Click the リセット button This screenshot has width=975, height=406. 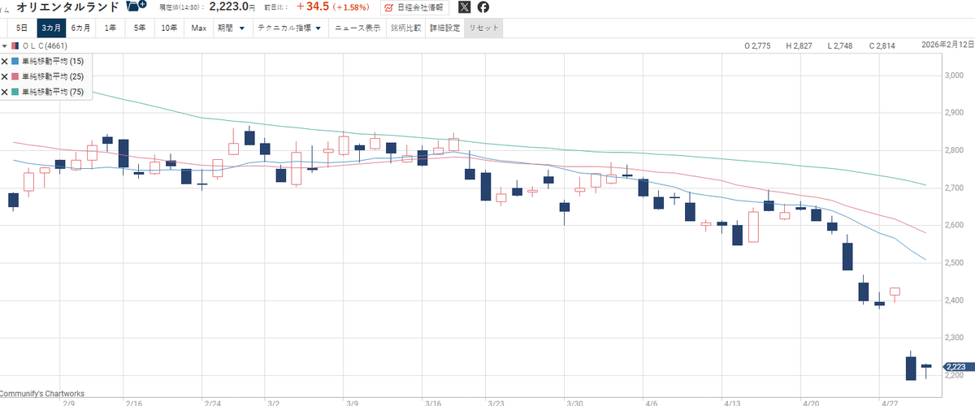click(x=483, y=28)
